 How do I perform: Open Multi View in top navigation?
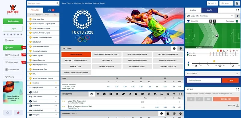(89, 3)
